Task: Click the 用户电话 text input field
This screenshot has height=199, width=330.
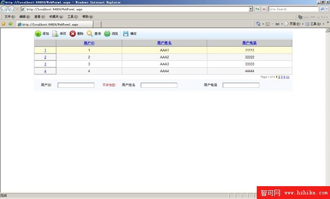Action: pos(241,85)
